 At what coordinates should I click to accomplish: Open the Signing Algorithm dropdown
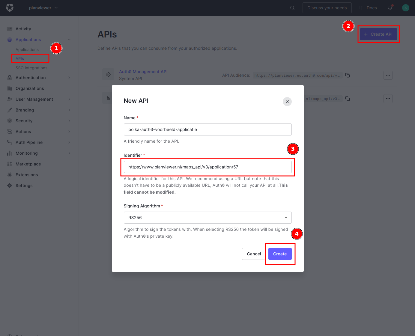pos(286,218)
